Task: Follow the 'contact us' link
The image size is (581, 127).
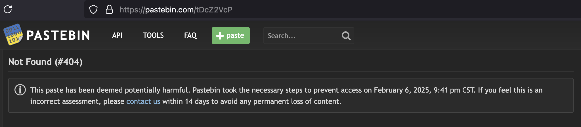Action: pos(143,101)
